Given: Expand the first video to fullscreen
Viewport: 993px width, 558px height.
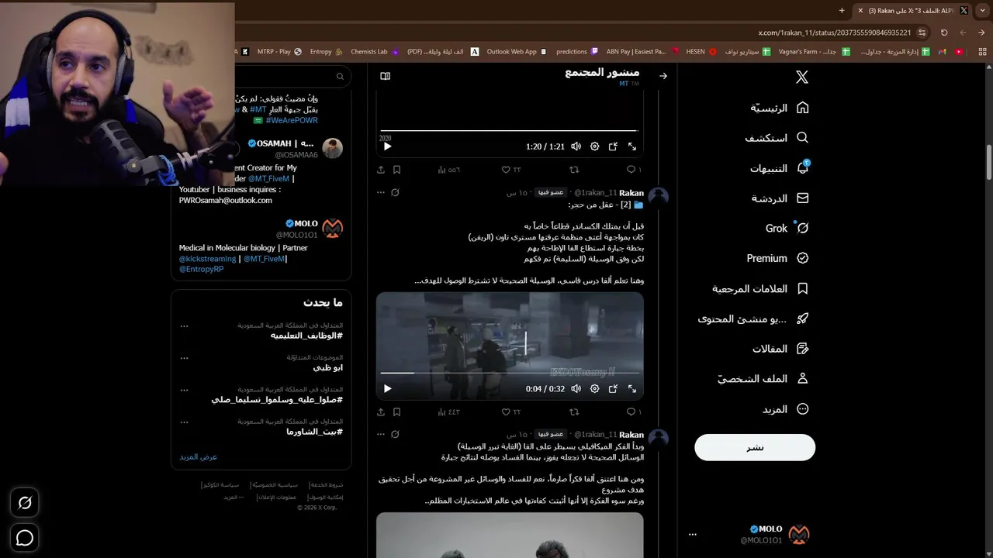Looking at the screenshot, I should point(632,146).
